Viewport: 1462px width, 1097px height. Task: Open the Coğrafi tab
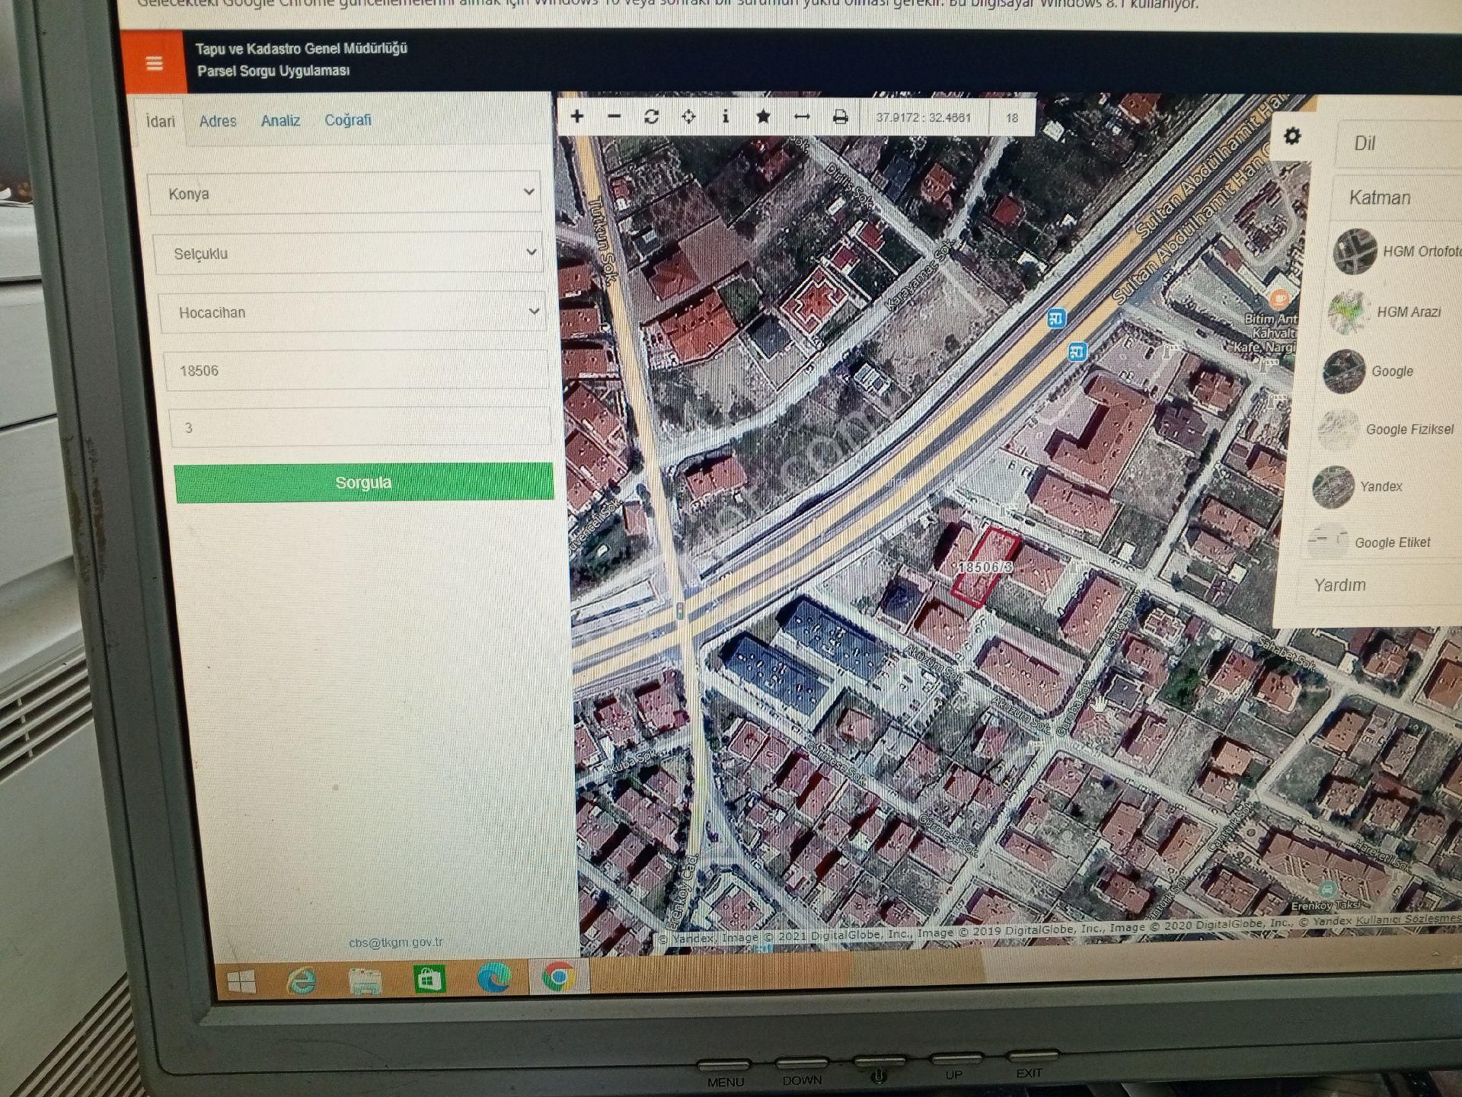(x=348, y=120)
